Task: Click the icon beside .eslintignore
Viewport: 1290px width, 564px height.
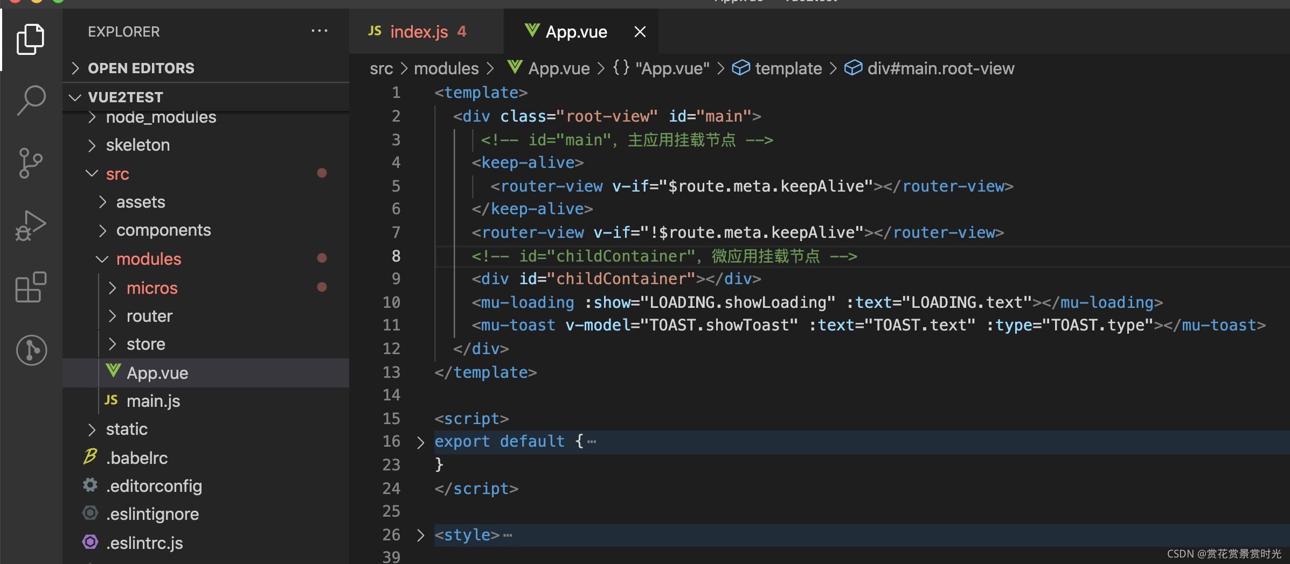Action: [90, 513]
